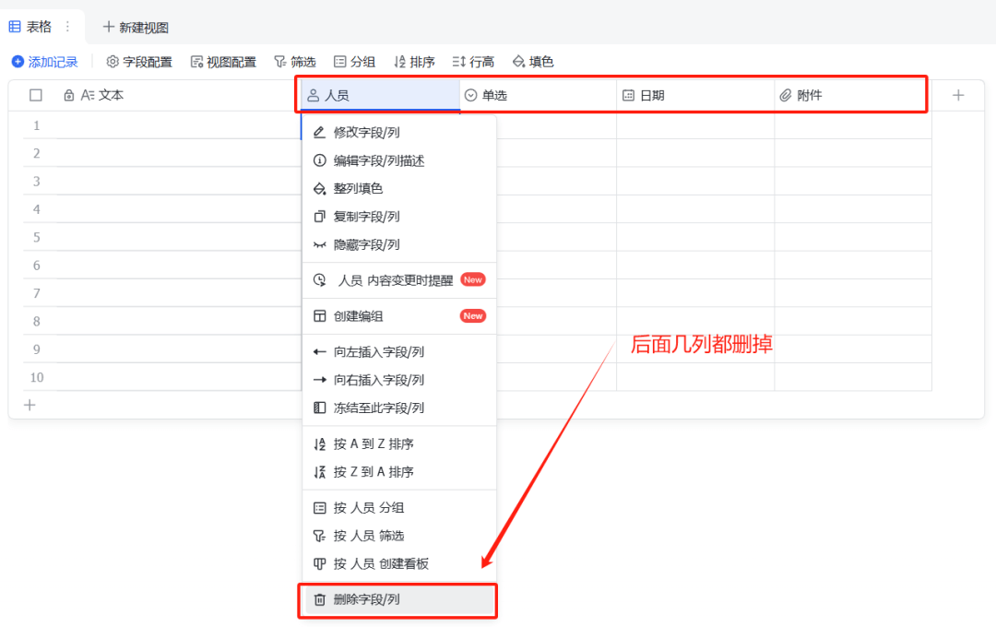996x627 pixels.
Task: Open 视图配置 view settings
Action: [x=223, y=62]
